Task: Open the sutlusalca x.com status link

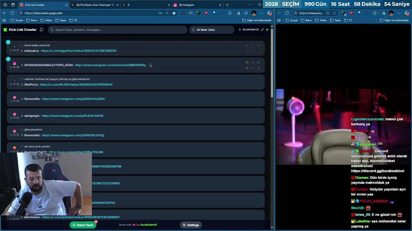Action: pyautogui.click(x=79, y=51)
